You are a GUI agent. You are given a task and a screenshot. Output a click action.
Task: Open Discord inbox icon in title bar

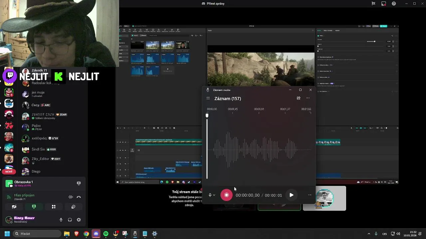[384, 4]
